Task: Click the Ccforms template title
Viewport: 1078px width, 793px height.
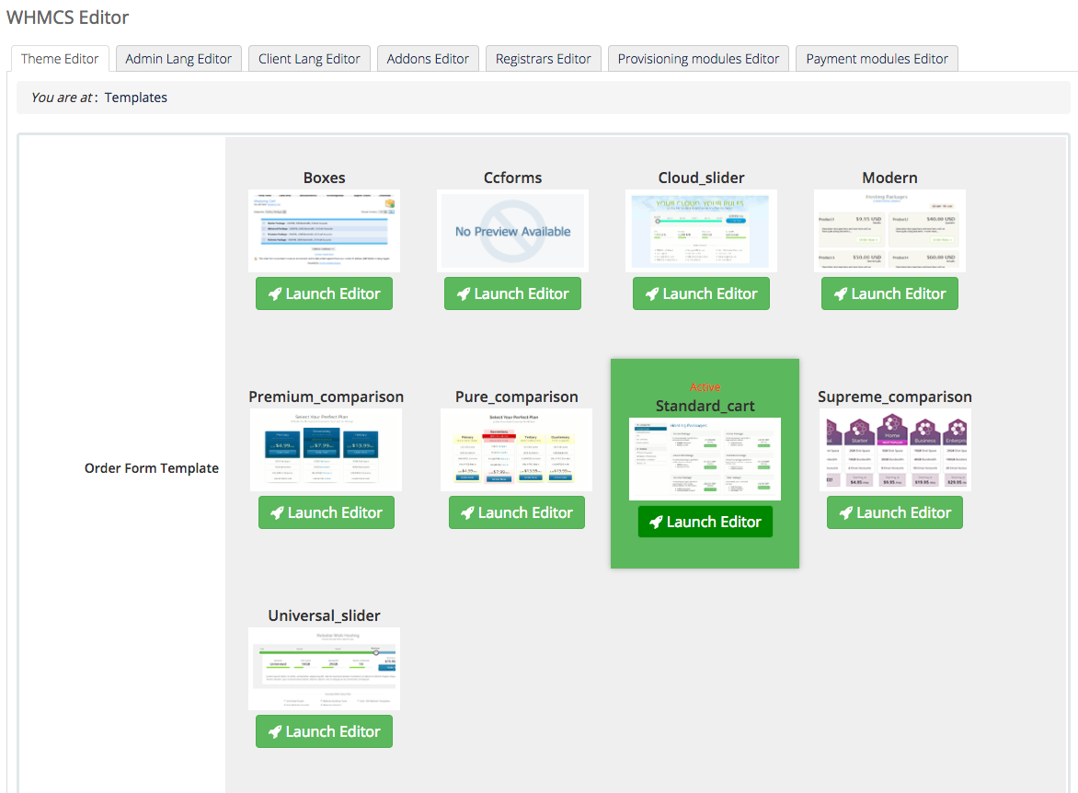Action: click(x=512, y=178)
